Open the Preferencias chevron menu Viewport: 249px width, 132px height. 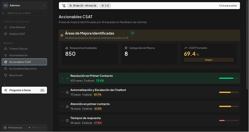[x=44, y=128]
